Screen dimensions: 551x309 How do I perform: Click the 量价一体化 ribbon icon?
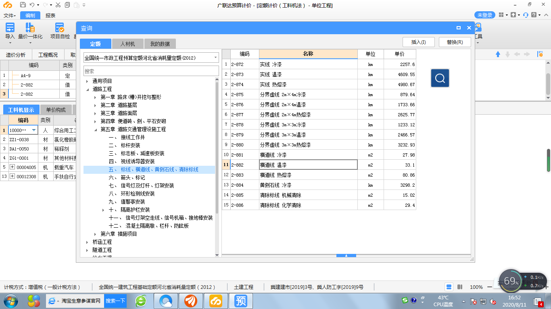point(30,27)
